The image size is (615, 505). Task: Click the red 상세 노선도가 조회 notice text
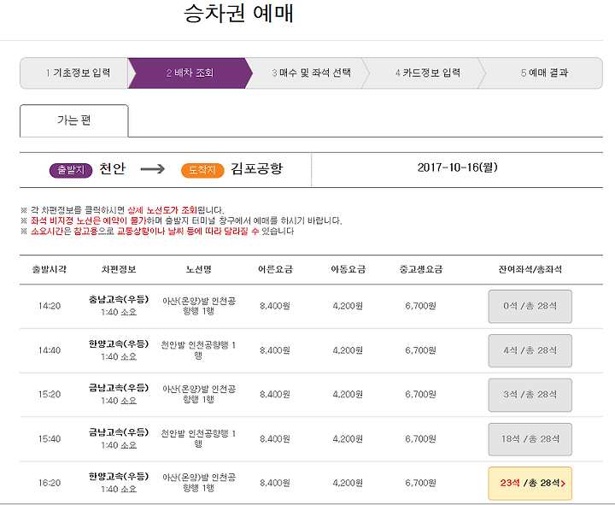pos(162,210)
